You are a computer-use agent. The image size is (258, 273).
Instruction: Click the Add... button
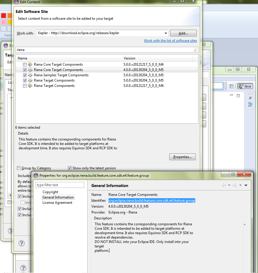click(x=183, y=33)
